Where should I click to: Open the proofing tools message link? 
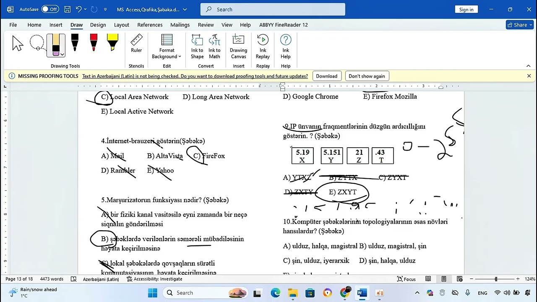tap(195, 76)
